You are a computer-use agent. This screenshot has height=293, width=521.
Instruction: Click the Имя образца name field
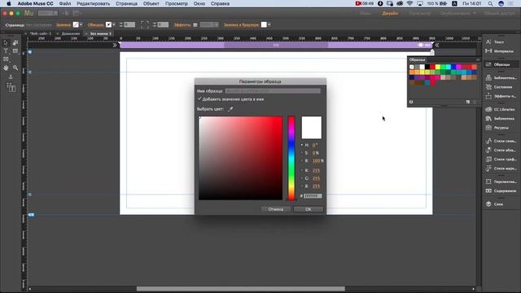click(273, 90)
